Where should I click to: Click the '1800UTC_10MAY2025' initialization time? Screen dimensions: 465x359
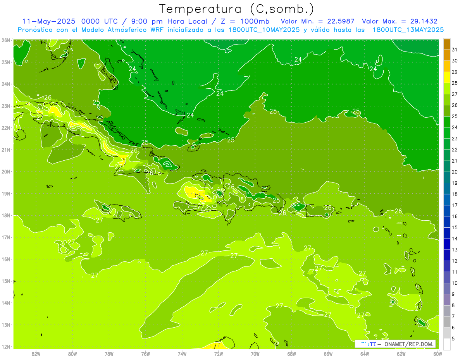[264, 29]
